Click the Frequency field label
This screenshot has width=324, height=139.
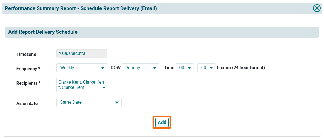coord(28,69)
